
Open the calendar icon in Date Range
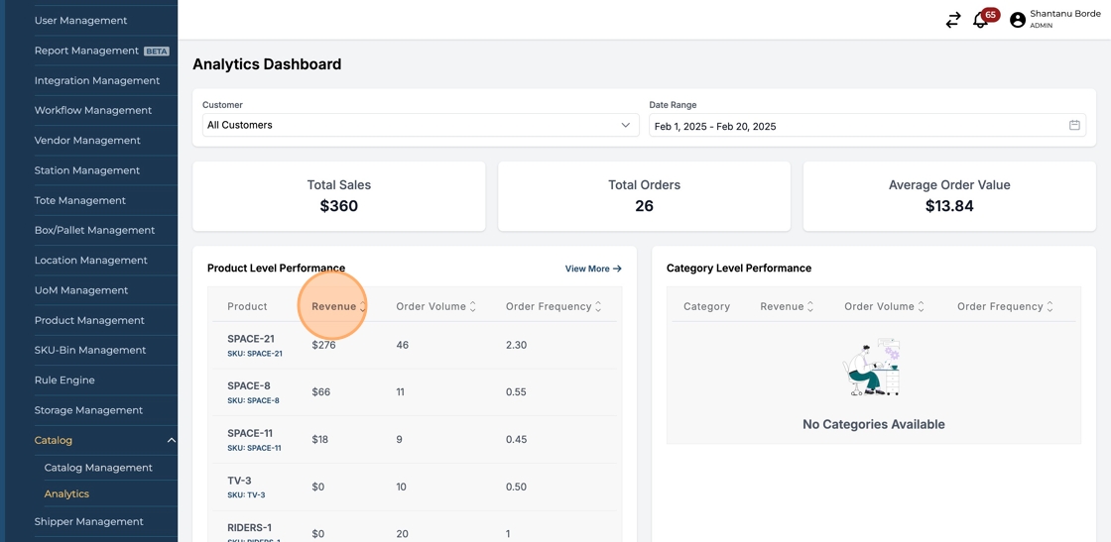(x=1074, y=126)
